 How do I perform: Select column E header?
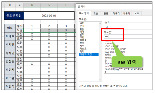coord(49,5)
